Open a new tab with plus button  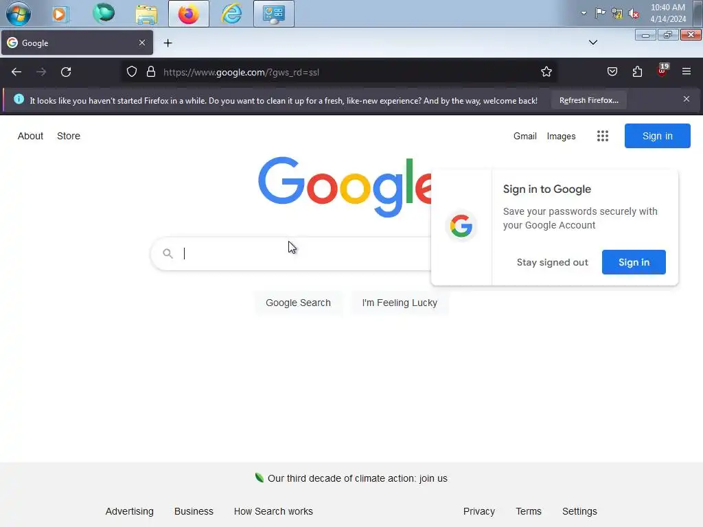pyautogui.click(x=168, y=43)
